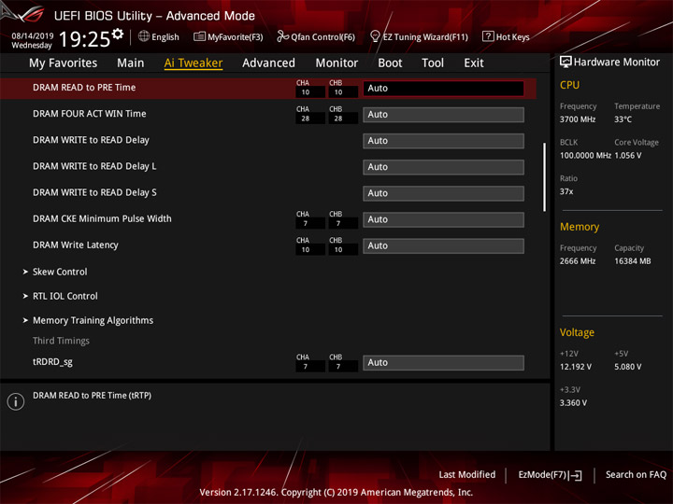Click Last Modified
The image size is (673, 504).
(467, 475)
